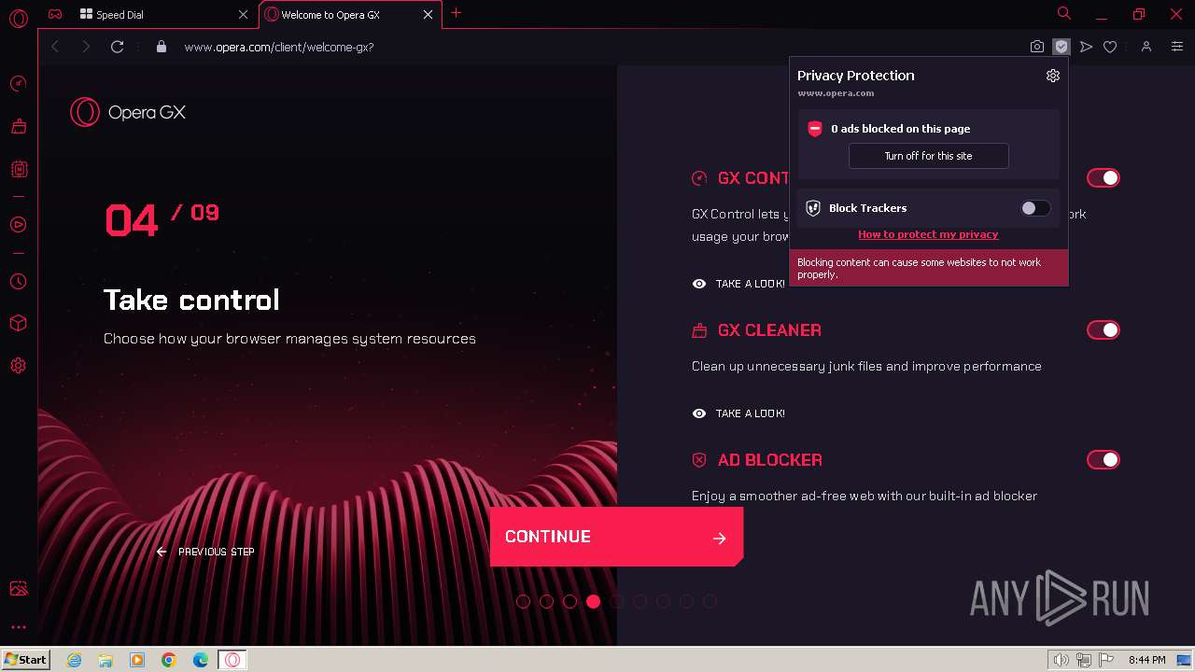The width and height of the screenshot is (1195, 672).
Task: Go to Previous Step
Action: click(205, 552)
